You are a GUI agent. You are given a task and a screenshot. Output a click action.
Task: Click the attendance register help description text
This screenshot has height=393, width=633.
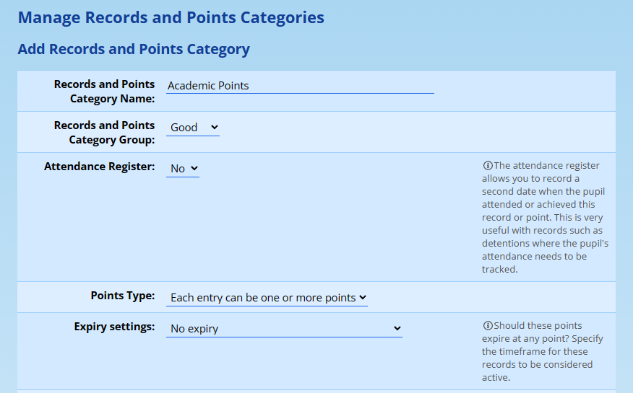coord(546,218)
